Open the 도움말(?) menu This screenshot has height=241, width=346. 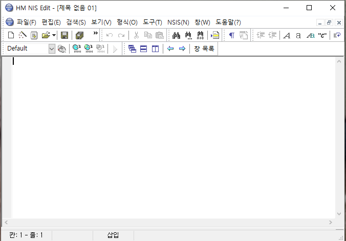point(228,22)
